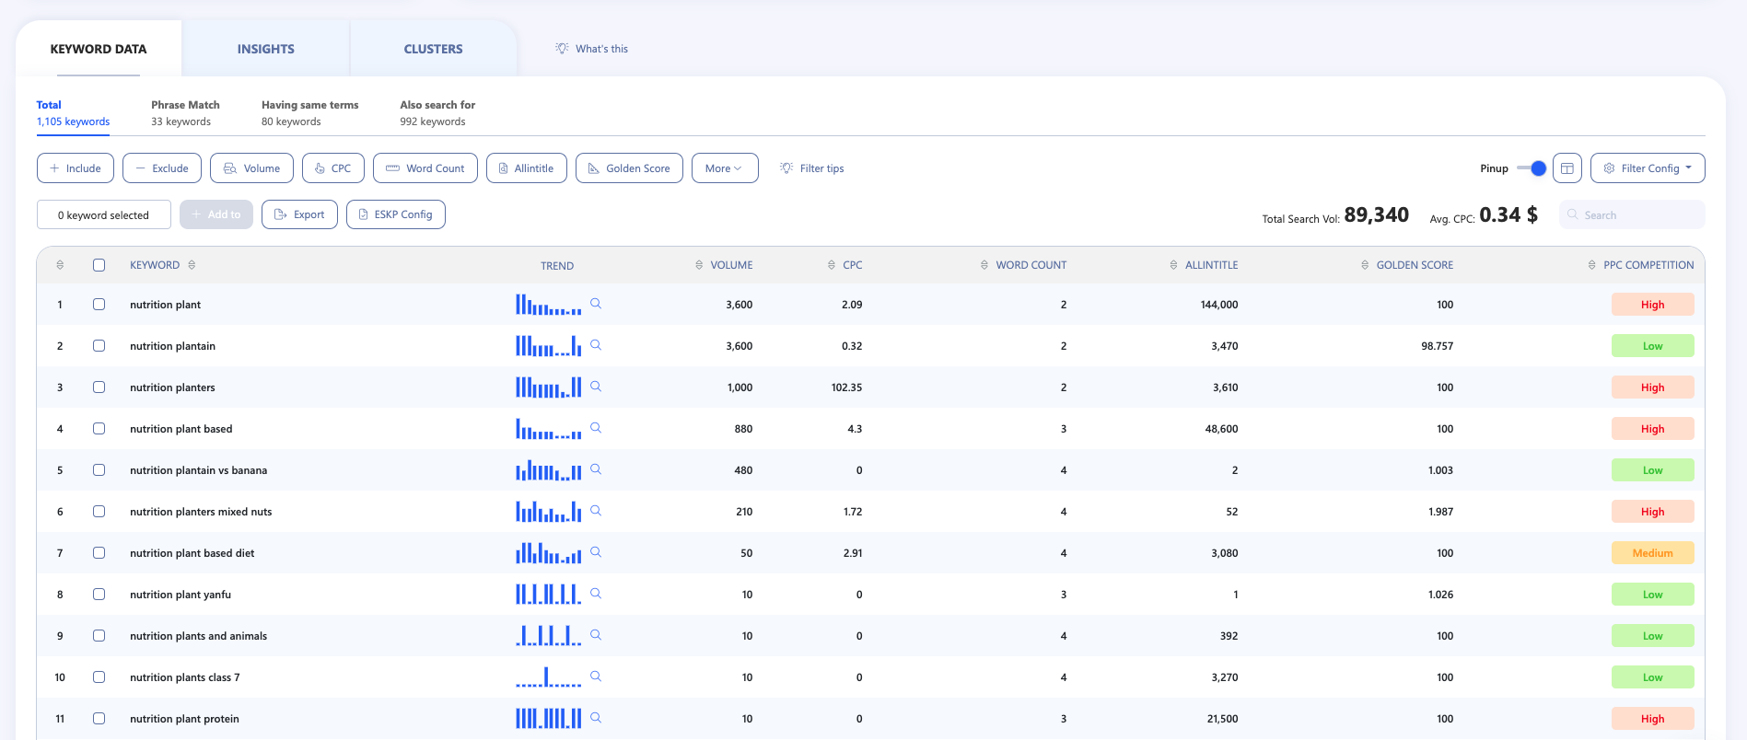Sort by CPC column arrows
Screen dimensions: 1747x740
coord(832,265)
